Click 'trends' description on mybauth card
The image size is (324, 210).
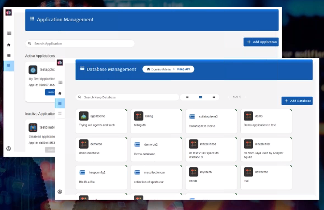193,181
